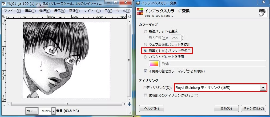This screenshot has width=270, height=117.
Task: Click the navigation cross icon at the bottom right of the canvas
Action: (130, 104)
